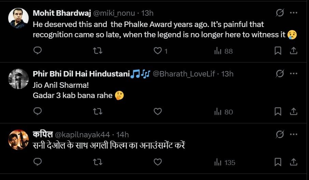309x180 pixels.
Task: View analytics showing 88 views
Action: 223,51
